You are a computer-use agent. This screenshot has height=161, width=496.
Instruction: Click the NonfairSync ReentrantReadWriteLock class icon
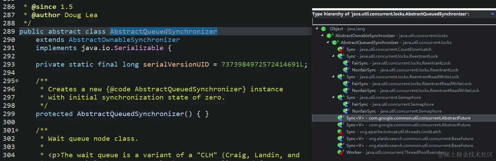(346, 91)
